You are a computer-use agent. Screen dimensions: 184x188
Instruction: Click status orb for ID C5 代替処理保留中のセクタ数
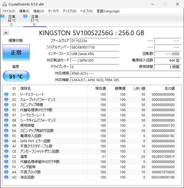pos(6,162)
